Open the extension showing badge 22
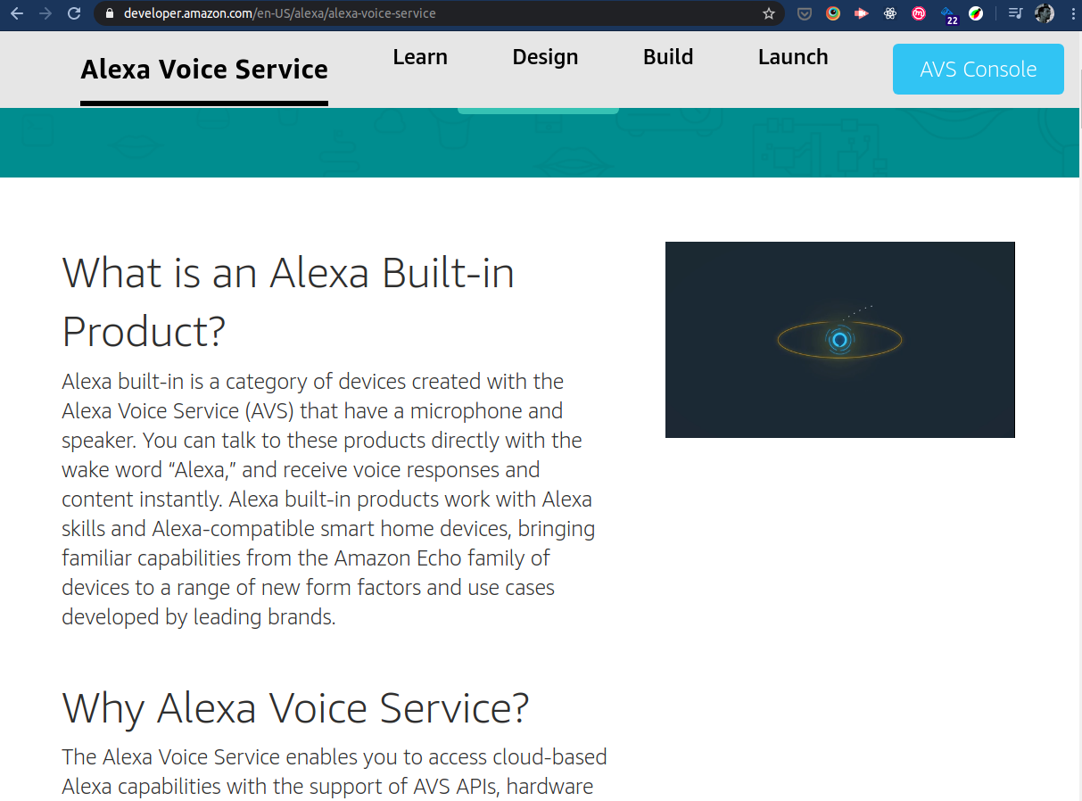 [949, 15]
